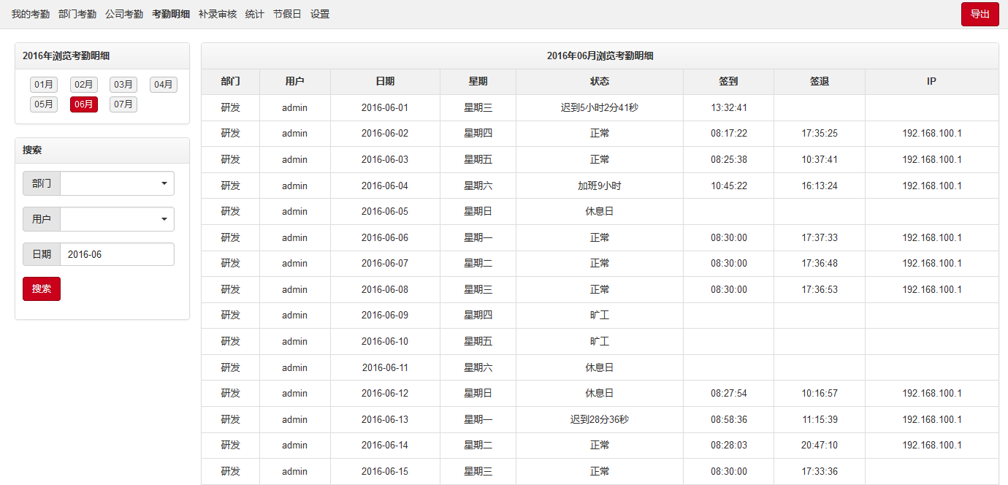
Task: Open the 我的考勤 menu item
Action: [x=31, y=14]
